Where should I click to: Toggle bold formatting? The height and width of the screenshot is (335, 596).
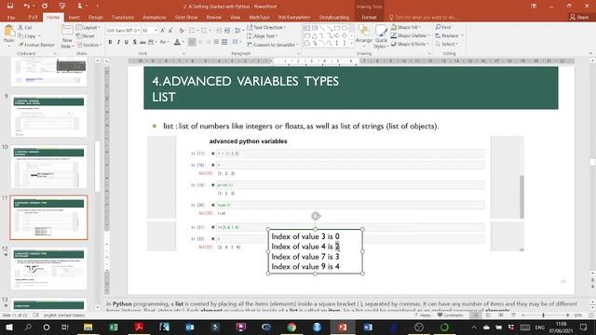[x=110, y=42]
